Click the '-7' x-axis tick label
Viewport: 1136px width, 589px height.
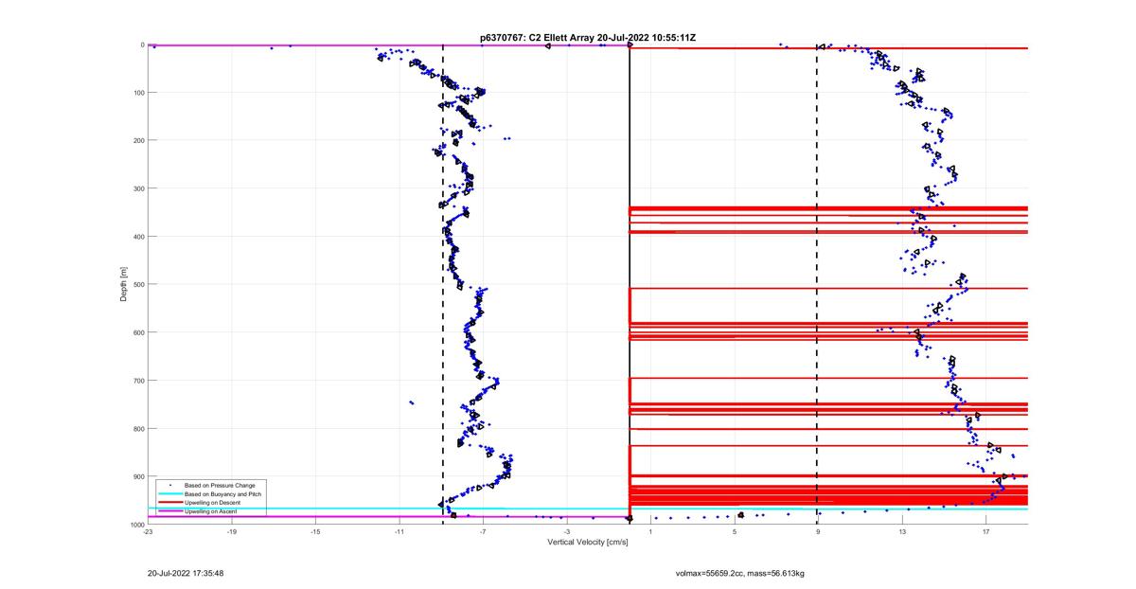pyautogui.click(x=483, y=532)
